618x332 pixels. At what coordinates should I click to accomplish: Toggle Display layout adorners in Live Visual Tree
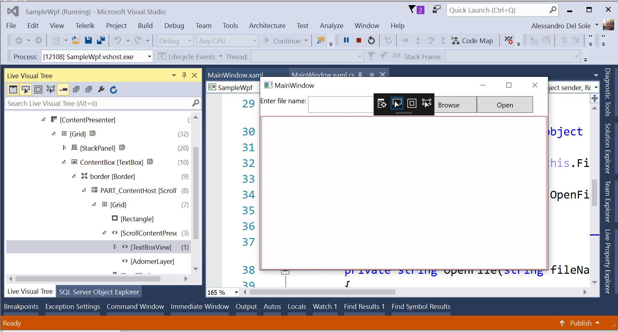[38, 89]
